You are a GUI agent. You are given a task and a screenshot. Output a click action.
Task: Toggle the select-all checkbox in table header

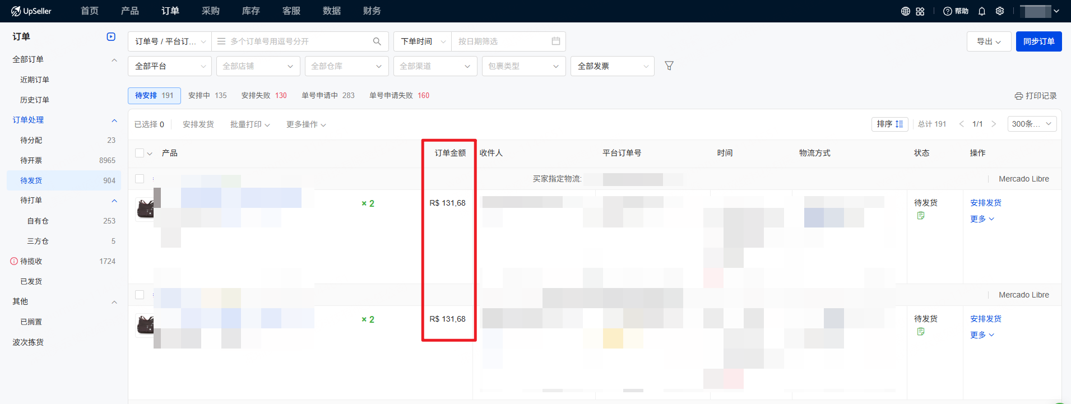point(140,153)
